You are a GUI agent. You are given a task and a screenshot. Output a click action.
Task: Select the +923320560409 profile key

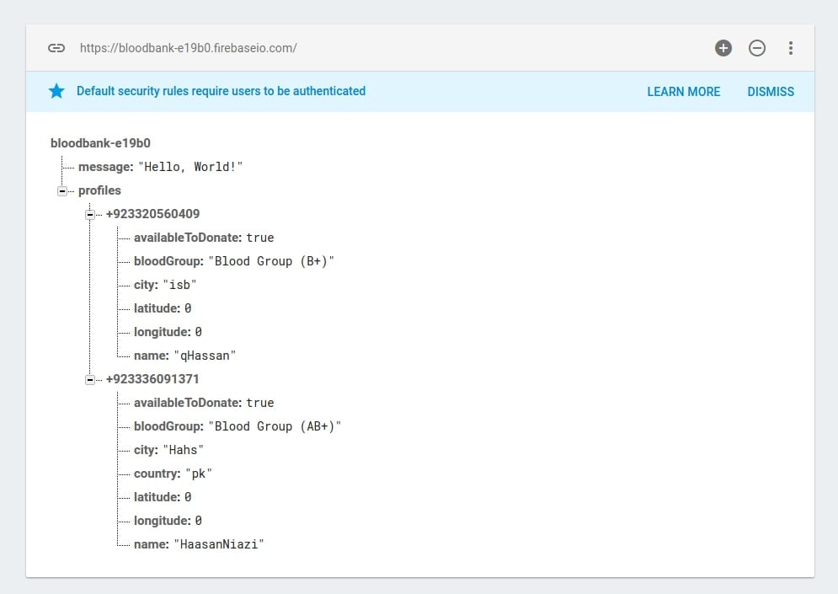pyautogui.click(x=152, y=214)
